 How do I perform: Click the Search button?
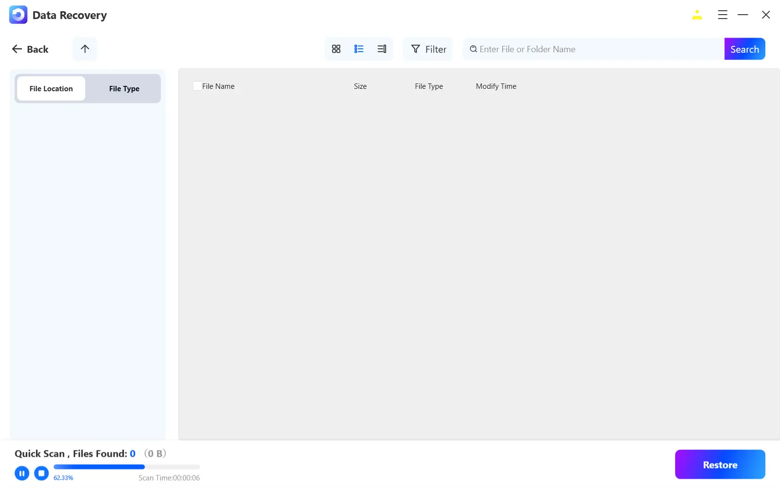[744, 49]
